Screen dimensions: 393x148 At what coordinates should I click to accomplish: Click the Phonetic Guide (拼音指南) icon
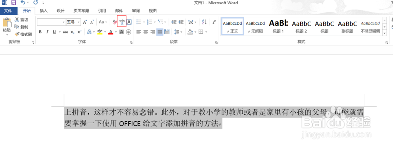122,22
